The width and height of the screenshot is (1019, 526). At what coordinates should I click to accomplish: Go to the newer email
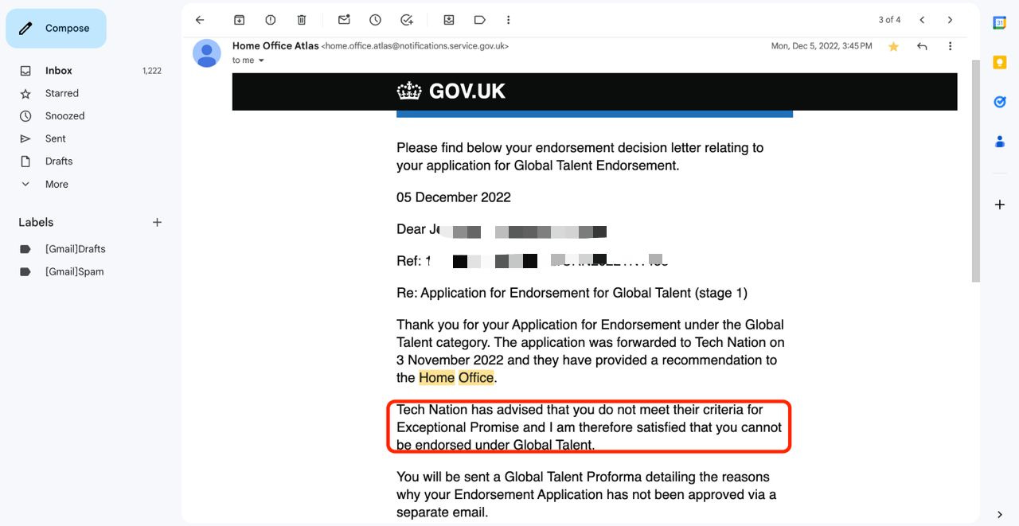click(x=922, y=20)
